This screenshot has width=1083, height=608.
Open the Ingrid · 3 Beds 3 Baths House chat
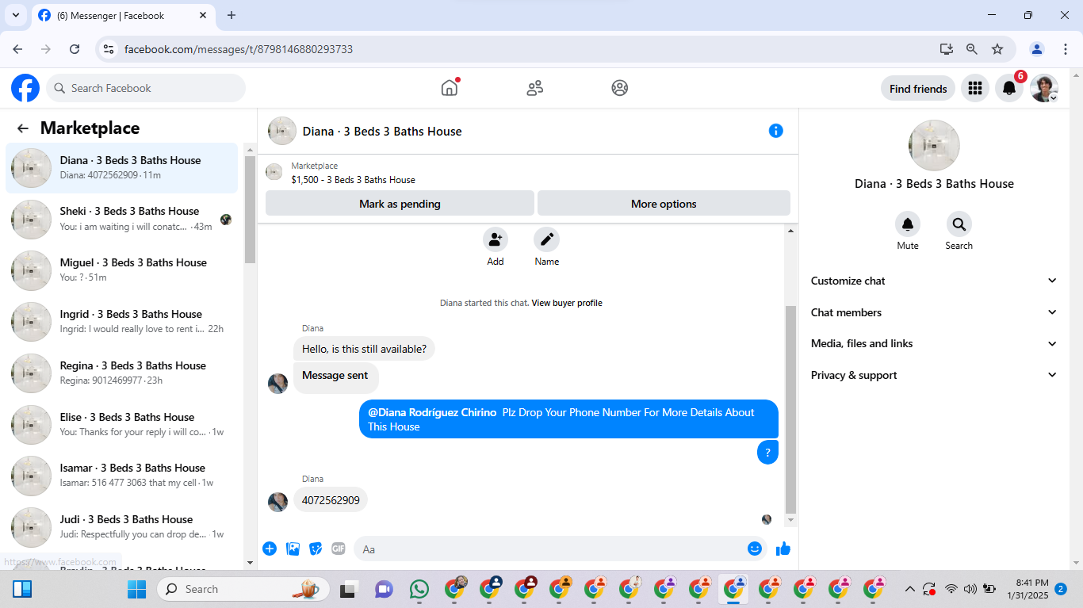coord(122,322)
